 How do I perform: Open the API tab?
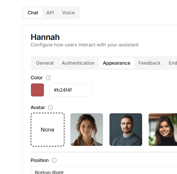coord(50,13)
